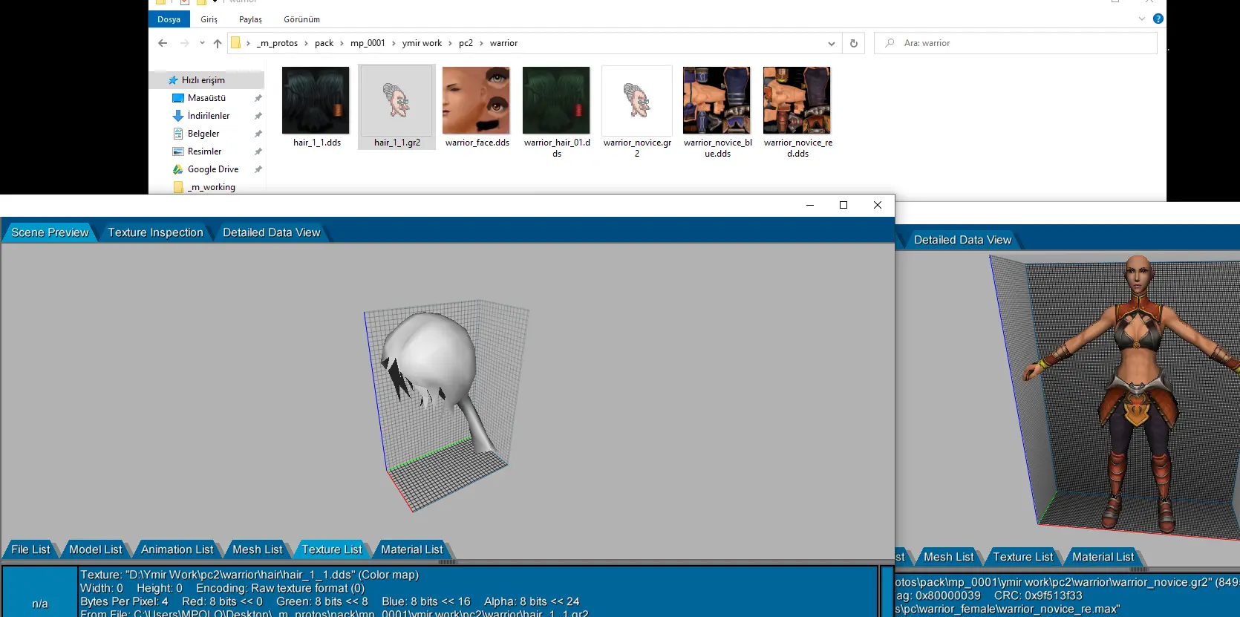
Task: Go up one folder level
Action: (218, 43)
